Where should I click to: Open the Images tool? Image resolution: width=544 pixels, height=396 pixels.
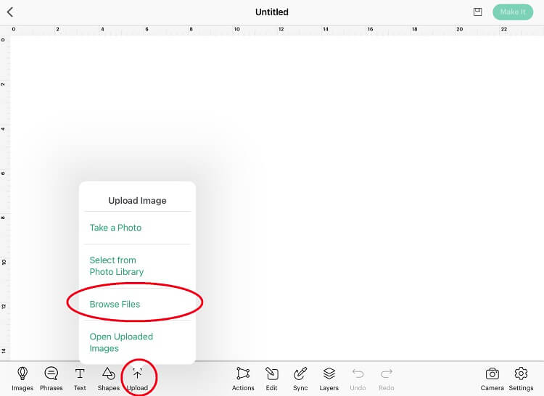(x=22, y=379)
